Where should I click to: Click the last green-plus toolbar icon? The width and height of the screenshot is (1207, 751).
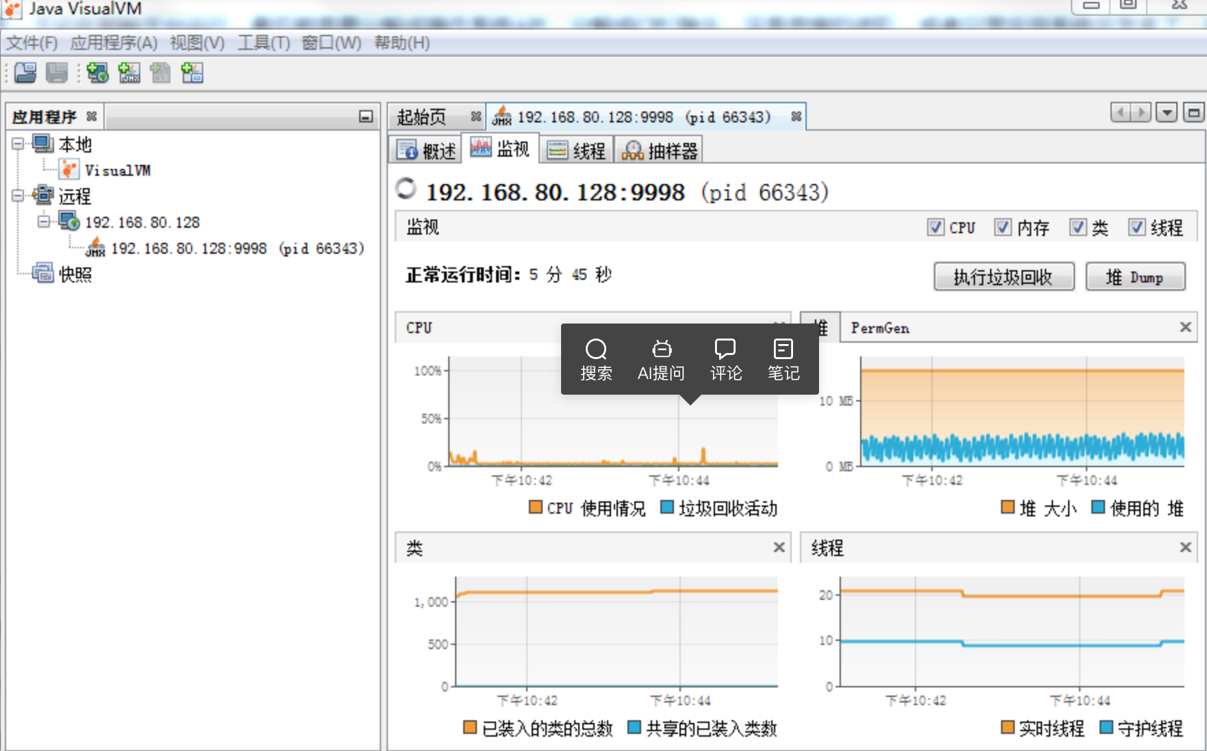coord(192,73)
